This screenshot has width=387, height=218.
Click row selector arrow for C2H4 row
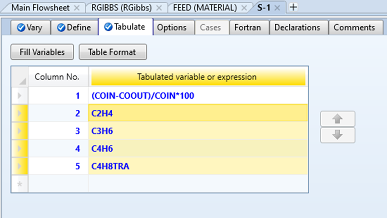click(x=20, y=113)
